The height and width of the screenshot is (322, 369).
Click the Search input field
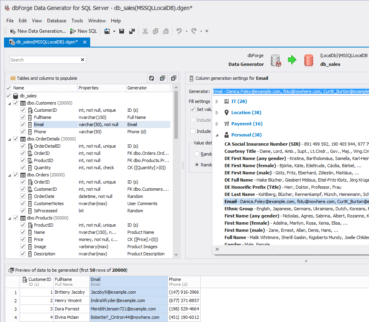45,60
